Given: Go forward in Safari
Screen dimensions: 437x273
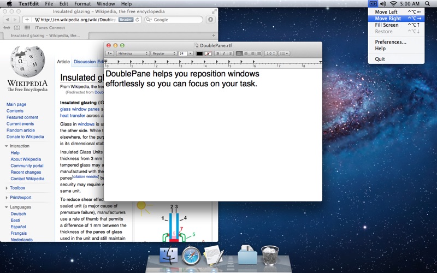Looking at the screenshot, I should coord(15,20).
